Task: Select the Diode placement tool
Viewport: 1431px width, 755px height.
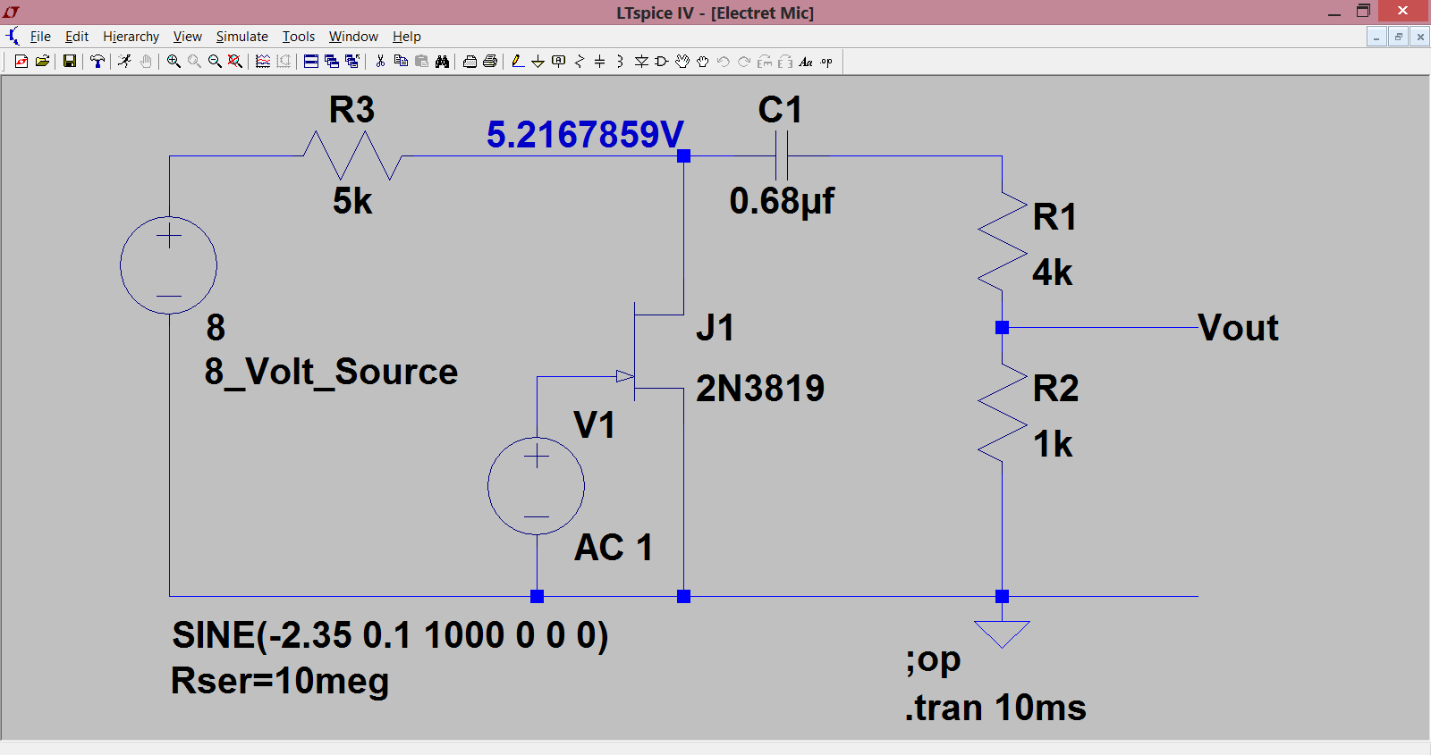Action: 641,62
